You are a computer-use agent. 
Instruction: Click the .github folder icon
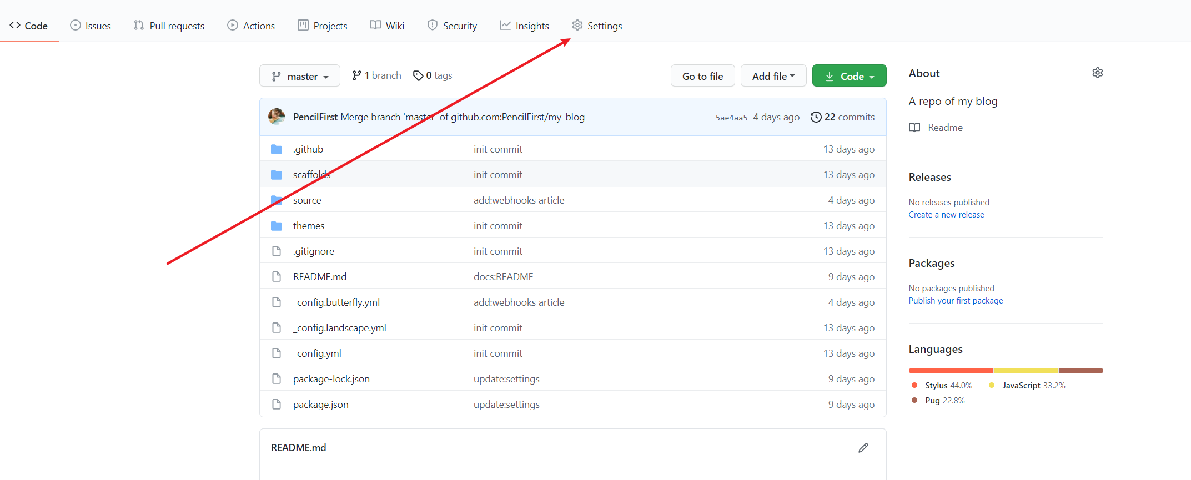[277, 149]
